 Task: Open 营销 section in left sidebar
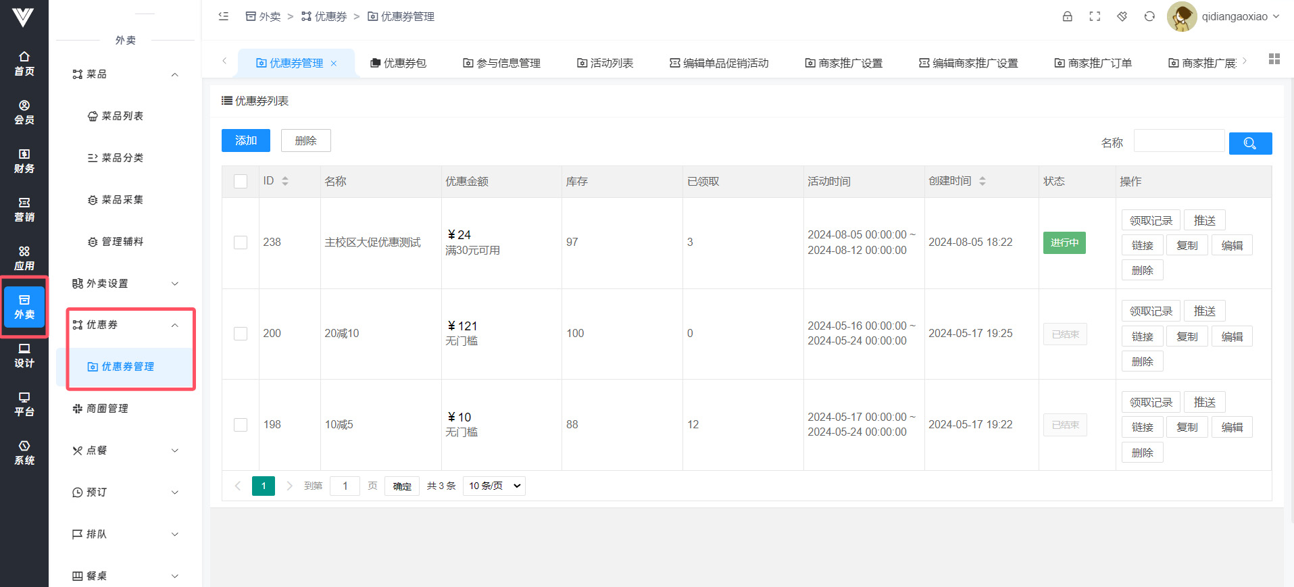[x=24, y=209]
